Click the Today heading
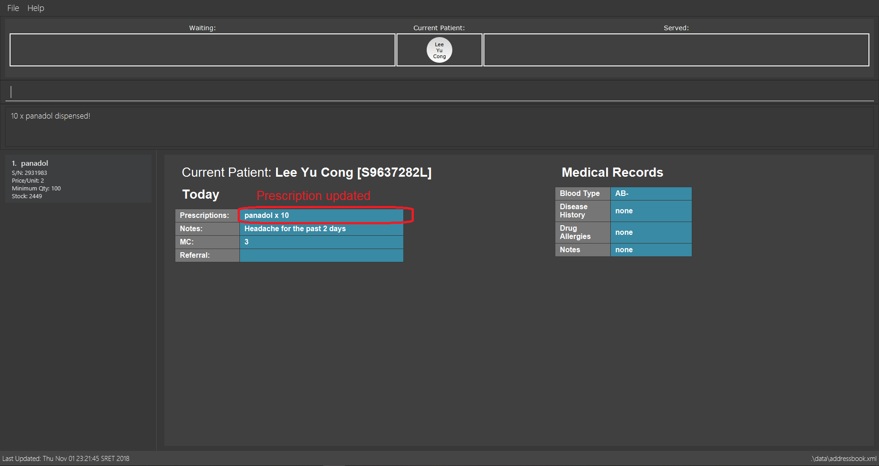Screen dimensions: 879x466 pos(201,195)
